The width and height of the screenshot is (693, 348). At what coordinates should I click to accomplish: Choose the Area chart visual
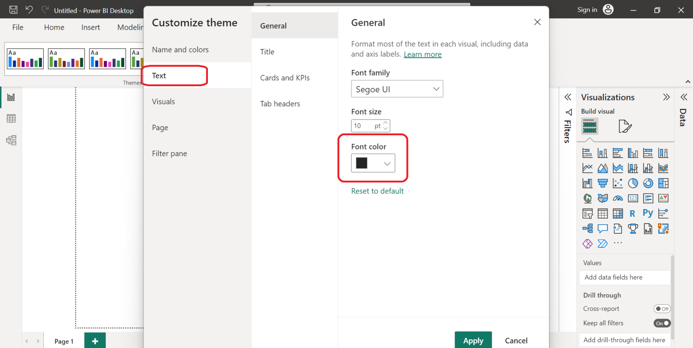click(x=603, y=168)
